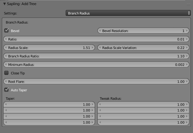Screen dimensions: 193x133
Task: Increase first Taper value with right arrow
Action: point(93,104)
